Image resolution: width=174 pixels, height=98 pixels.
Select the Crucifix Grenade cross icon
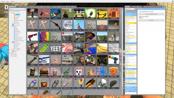44,25
